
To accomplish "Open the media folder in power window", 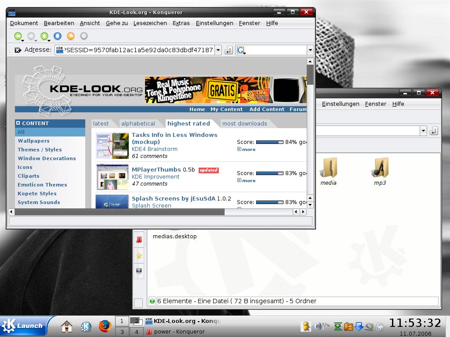I will click(x=328, y=172).
